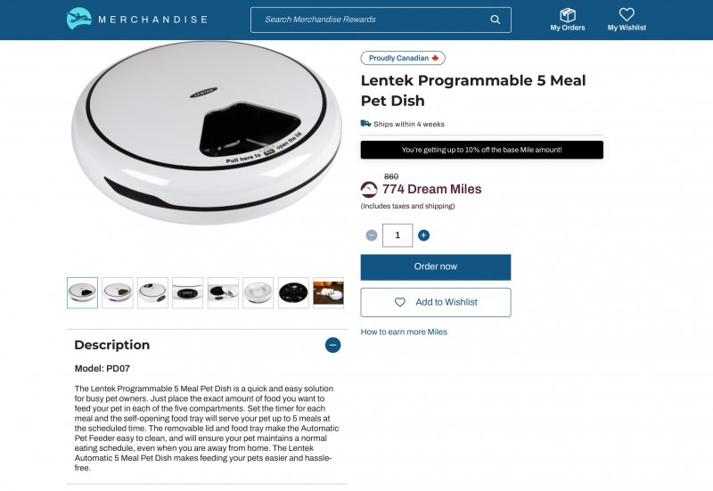Click the quantity input box
Image resolution: width=713 pixels, height=491 pixels.
[397, 235]
